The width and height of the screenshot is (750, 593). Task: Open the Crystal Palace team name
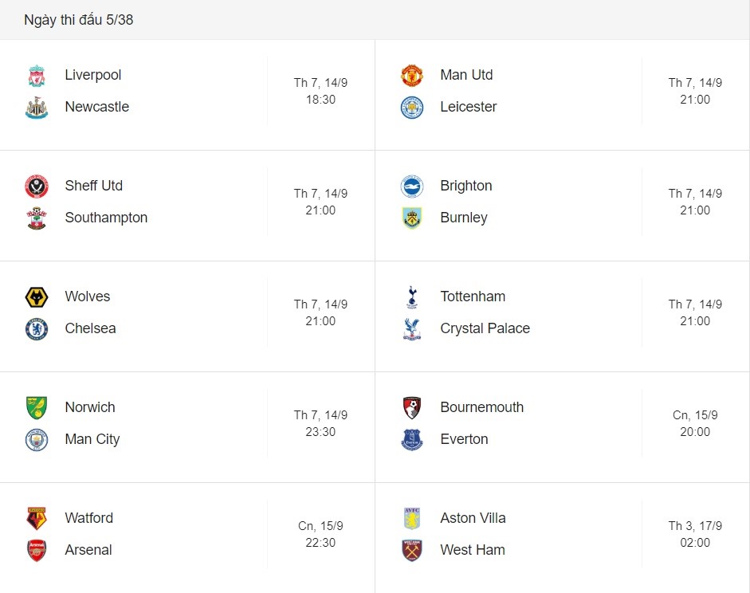[485, 328]
